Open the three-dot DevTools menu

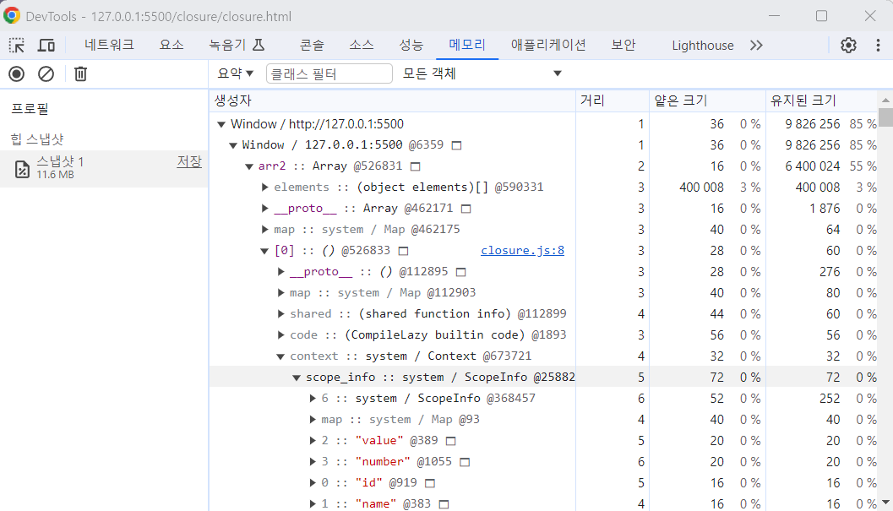(876, 44)
